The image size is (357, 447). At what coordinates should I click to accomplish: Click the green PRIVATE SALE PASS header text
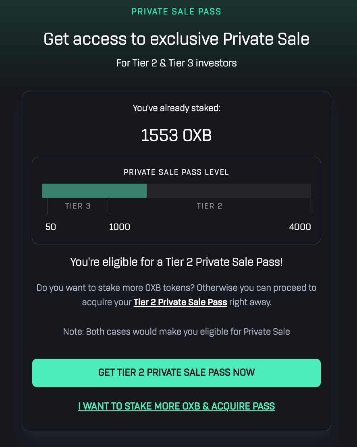(x=176, y=11)
